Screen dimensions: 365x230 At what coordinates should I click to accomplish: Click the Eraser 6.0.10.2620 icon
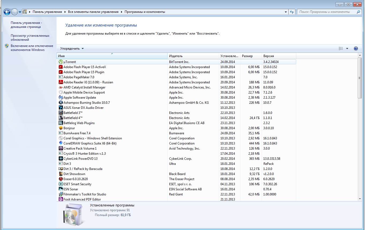click(61, 179)
